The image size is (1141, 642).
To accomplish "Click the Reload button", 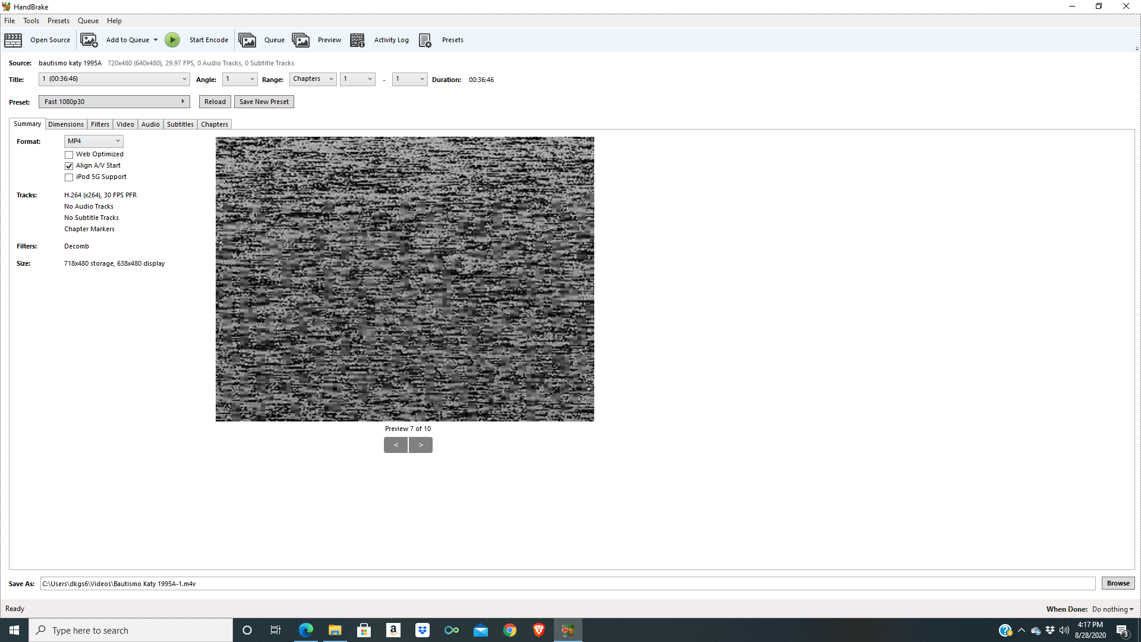I will tap(215, 102).
